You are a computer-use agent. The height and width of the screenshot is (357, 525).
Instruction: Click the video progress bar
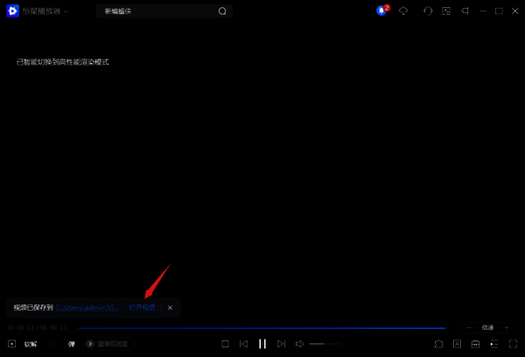pyautogui.click(x=262, y=328)
